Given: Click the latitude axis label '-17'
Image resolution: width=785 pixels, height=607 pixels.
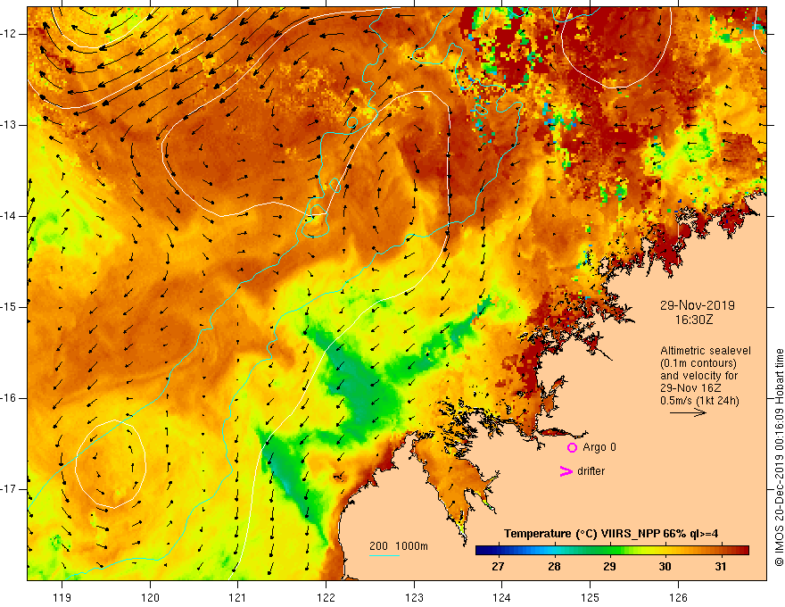Looking at the screenshot, I should [x=9, y=489].
